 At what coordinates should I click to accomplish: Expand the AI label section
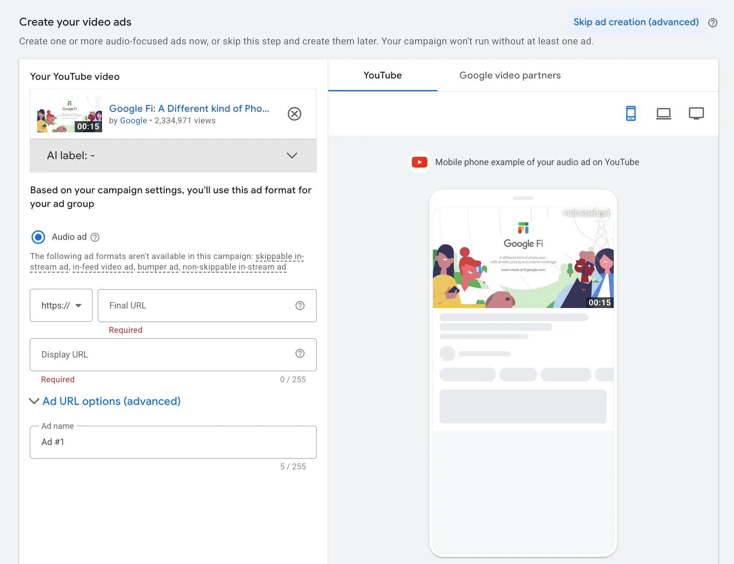(x=173, y=156)
